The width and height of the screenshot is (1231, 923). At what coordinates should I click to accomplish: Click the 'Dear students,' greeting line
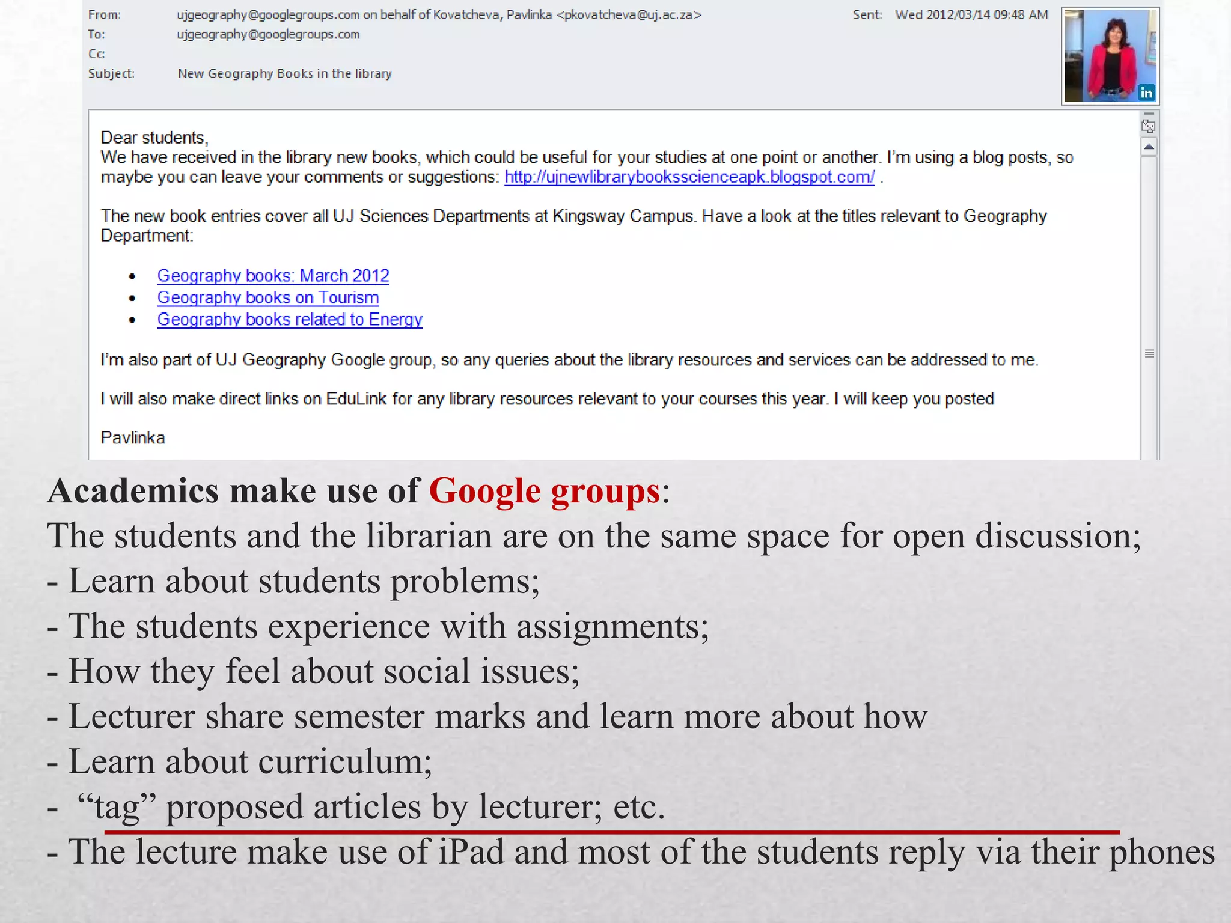[x=154, y=138]
